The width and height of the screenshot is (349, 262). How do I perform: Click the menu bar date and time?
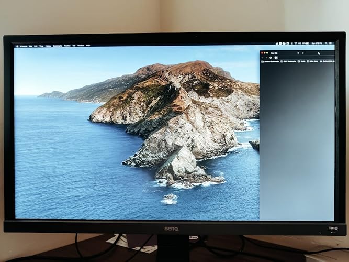(x=317, y=43)
